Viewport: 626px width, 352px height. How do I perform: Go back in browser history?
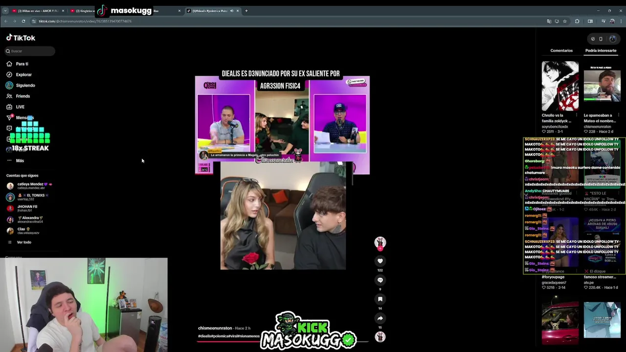[x=5, y=21]
